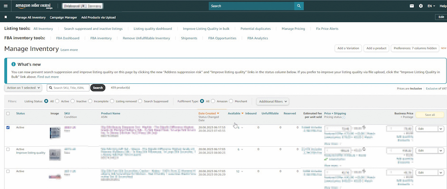447x189 pixels.
Task: Open the Additional filters dropdown
Action: coord(273,102)
